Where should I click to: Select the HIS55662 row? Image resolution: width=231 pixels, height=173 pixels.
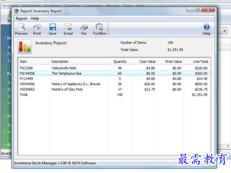[x=114, y=89]
